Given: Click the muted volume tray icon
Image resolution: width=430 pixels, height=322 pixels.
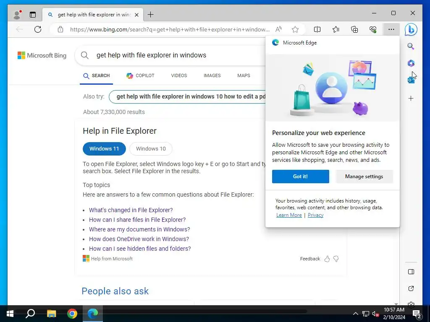Looking at the screenshot, I should tap(375, 314).
